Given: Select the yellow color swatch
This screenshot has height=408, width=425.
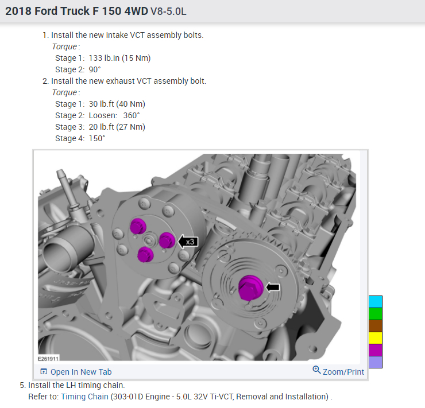Looking at the screenshot, I should [376, 338].
